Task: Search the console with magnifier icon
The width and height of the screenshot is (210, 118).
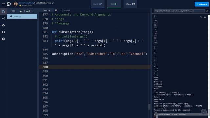Action: (201, 17)
